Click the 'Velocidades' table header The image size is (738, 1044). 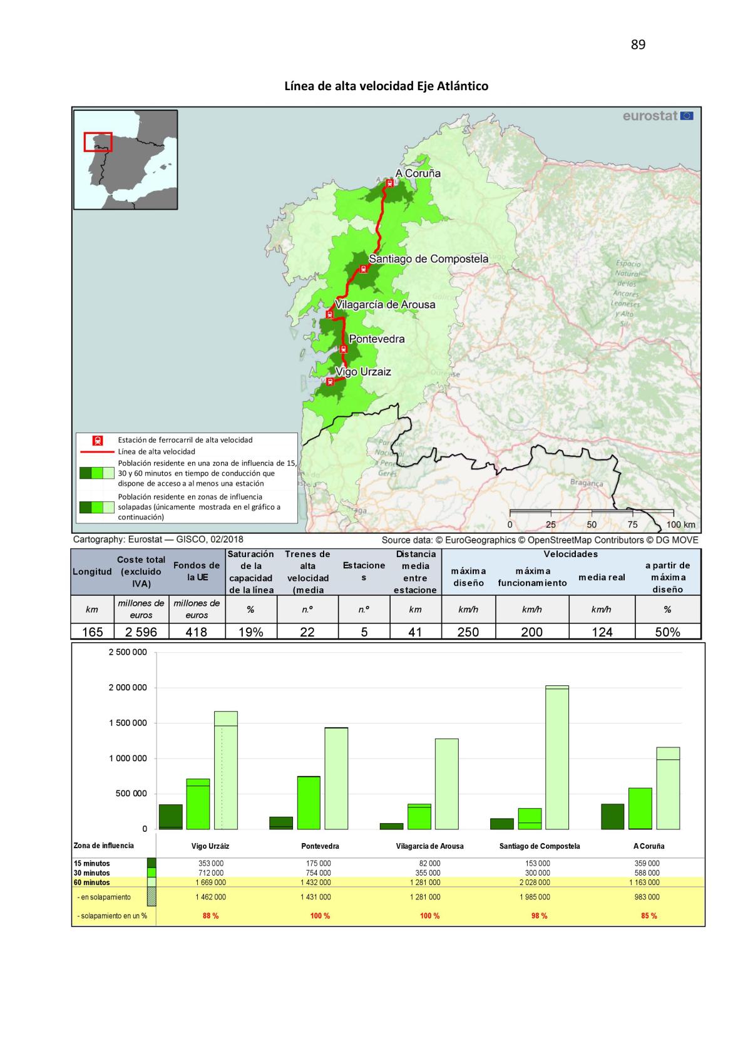coord(570,554)
